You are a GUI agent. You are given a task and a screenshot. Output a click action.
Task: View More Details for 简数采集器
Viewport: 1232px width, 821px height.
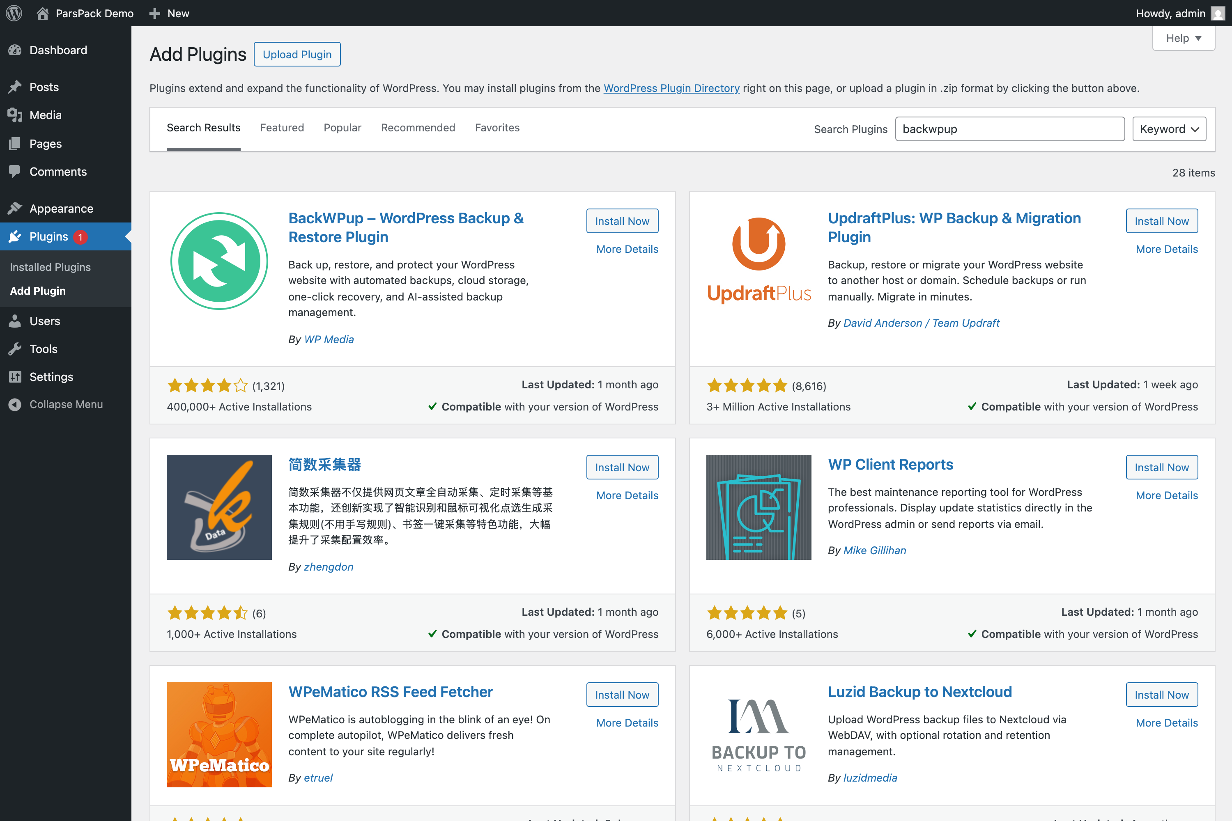[x=627, y=495]
